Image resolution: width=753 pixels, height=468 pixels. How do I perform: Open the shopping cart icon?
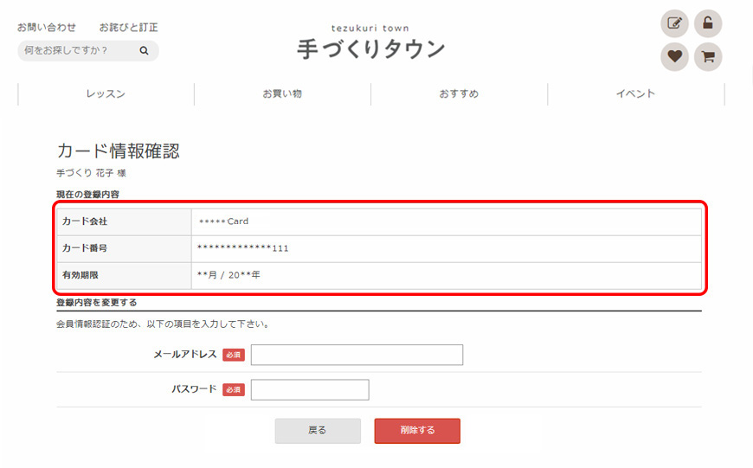tap(708, 57)
